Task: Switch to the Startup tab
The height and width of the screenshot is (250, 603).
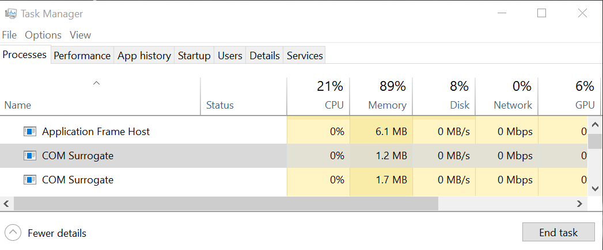Action: tap(194, 56)
